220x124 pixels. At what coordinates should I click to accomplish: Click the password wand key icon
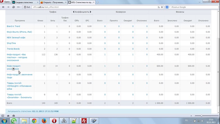19,7
